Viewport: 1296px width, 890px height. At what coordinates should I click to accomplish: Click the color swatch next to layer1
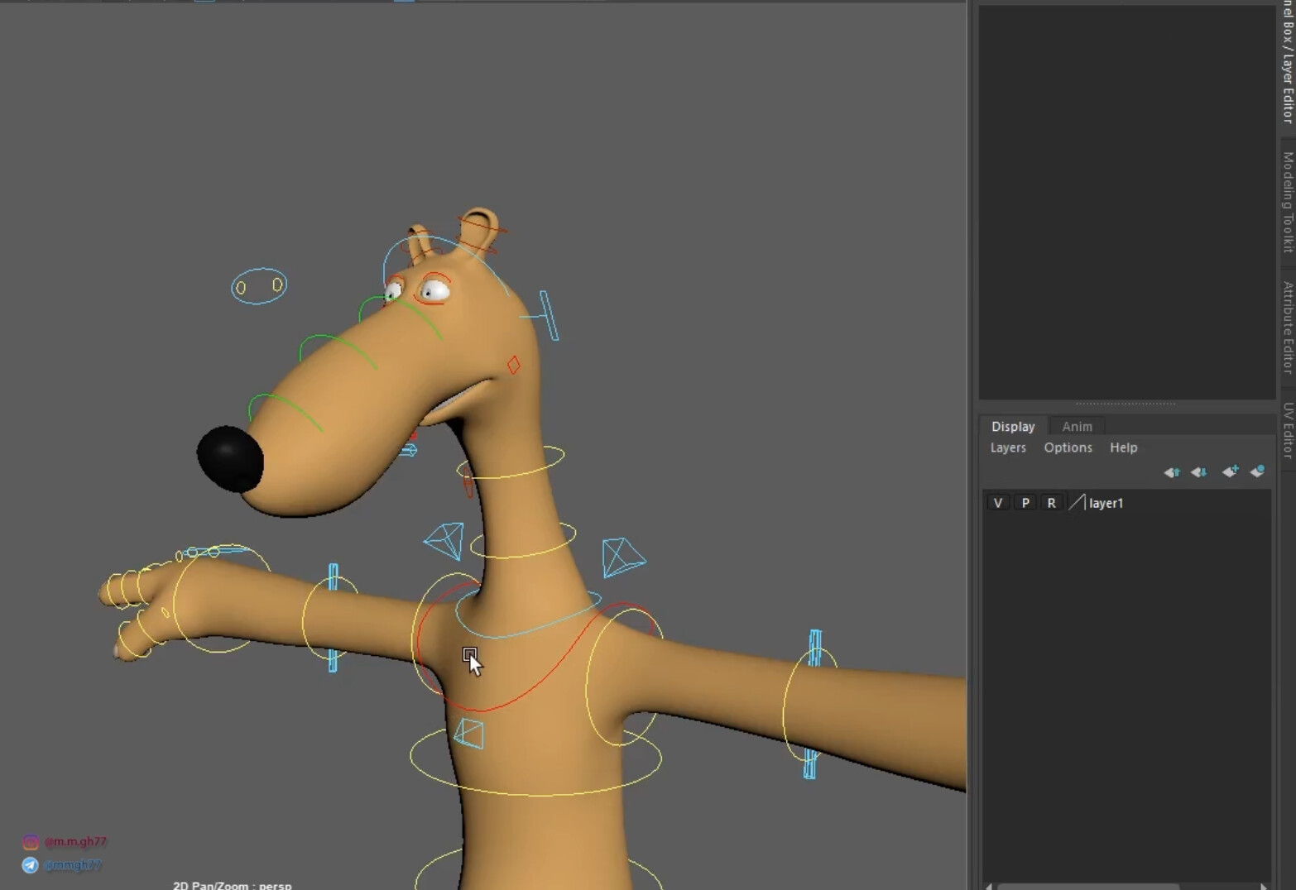click(x=1076, y=502)
